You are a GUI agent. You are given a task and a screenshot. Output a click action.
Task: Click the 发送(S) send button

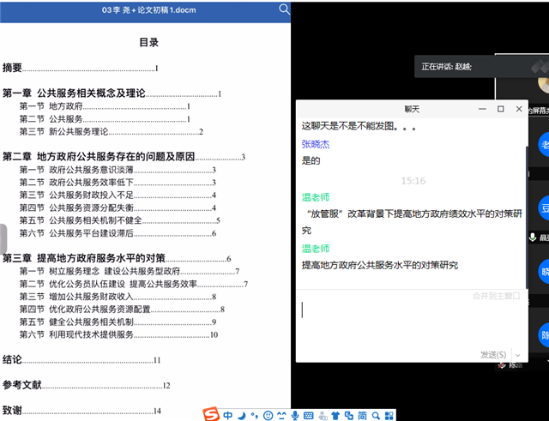(493, 354)
